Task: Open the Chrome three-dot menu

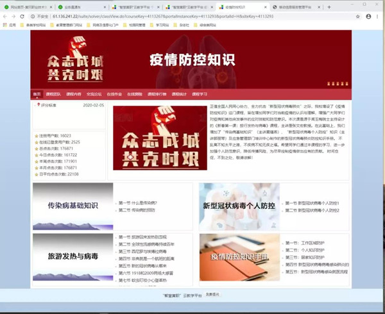Action: point(379,16)
